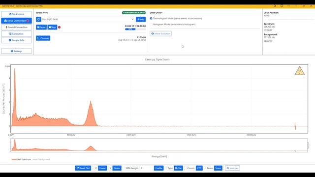Image resolution: width=315 pixels, height=177 pixels.
Task: Open the serial Console
Action: (43, 38)
